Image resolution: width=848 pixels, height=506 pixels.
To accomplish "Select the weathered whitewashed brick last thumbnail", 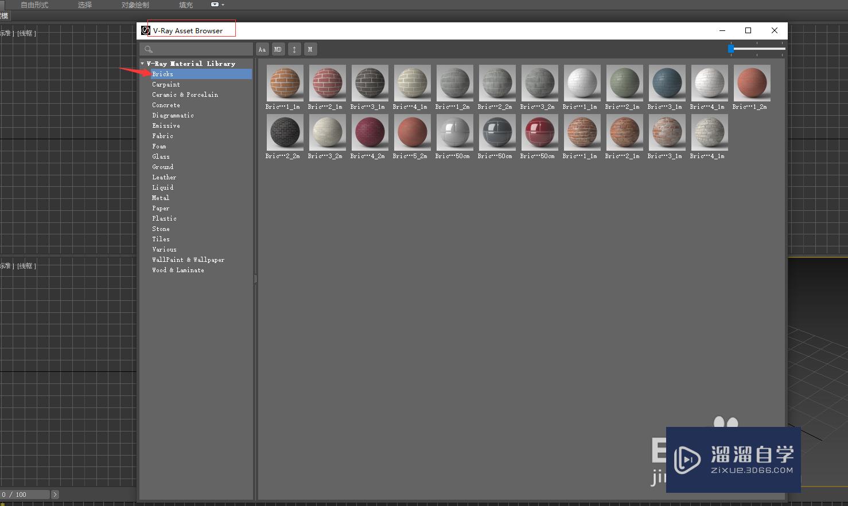I will click(710, 132).
